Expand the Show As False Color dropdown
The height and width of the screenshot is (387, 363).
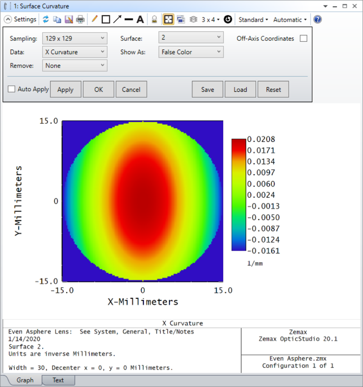[191, 52]
